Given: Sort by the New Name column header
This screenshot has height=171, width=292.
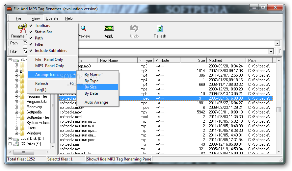Looking at the screenshot, I should pyautogui.click(x=118, y=61).
